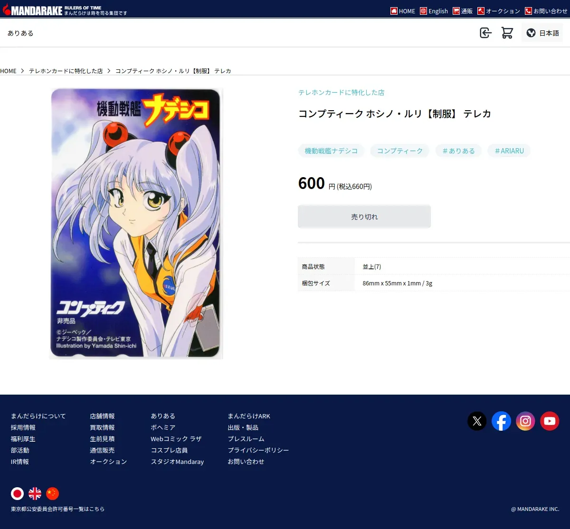
Task: Open オークション footer link
Action: [108, 462]
